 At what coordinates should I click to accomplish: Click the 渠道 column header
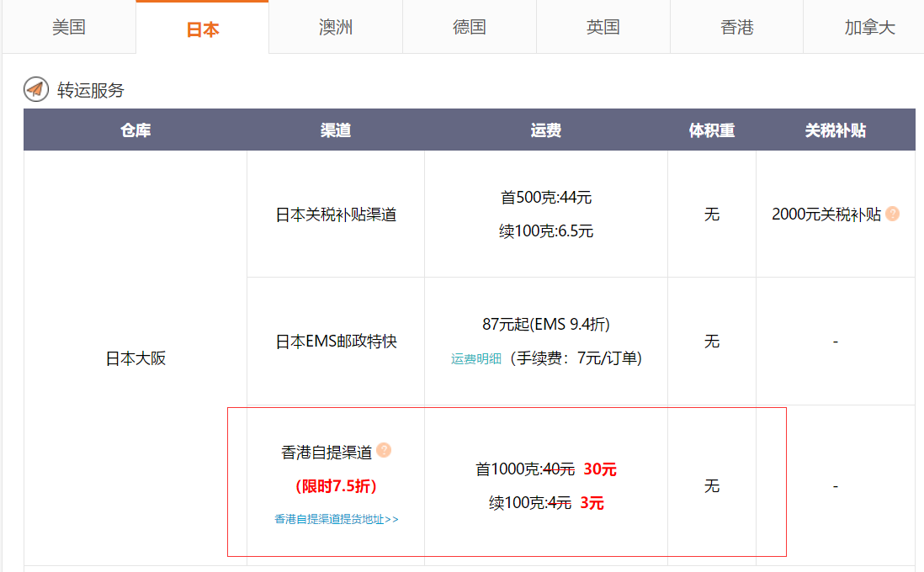coord(336,130)
